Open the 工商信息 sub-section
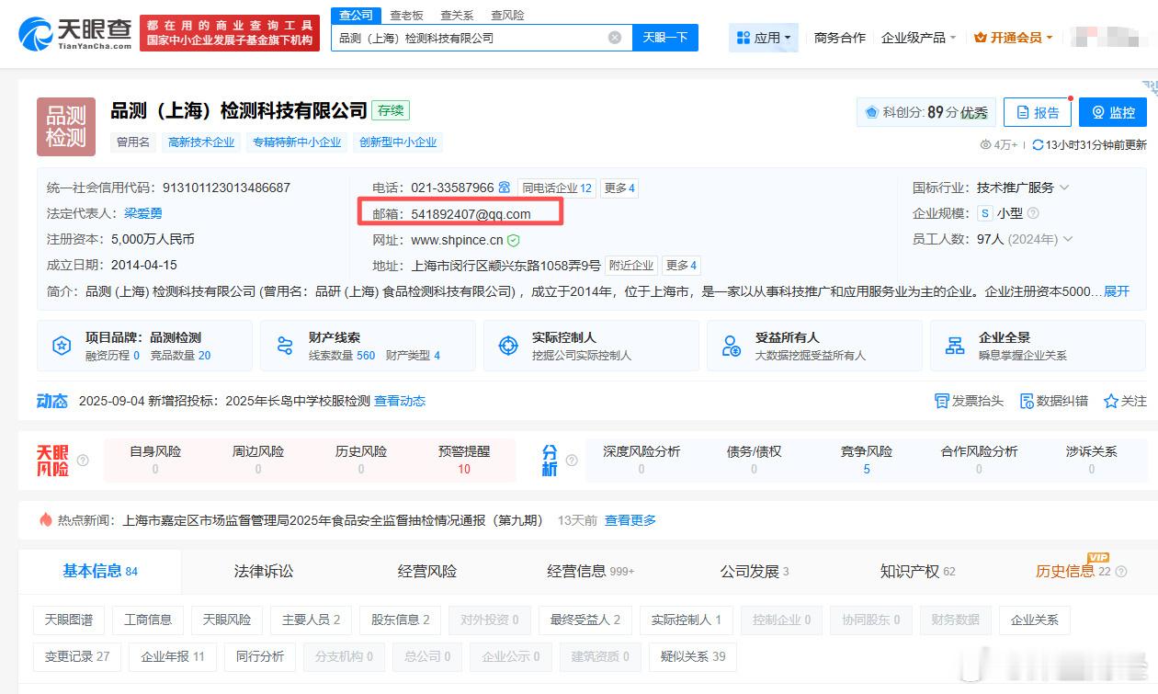This screenshot has height=694, width=1158. 148,620
